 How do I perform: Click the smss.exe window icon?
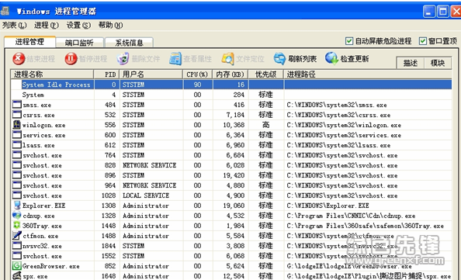tap(17, 105)
